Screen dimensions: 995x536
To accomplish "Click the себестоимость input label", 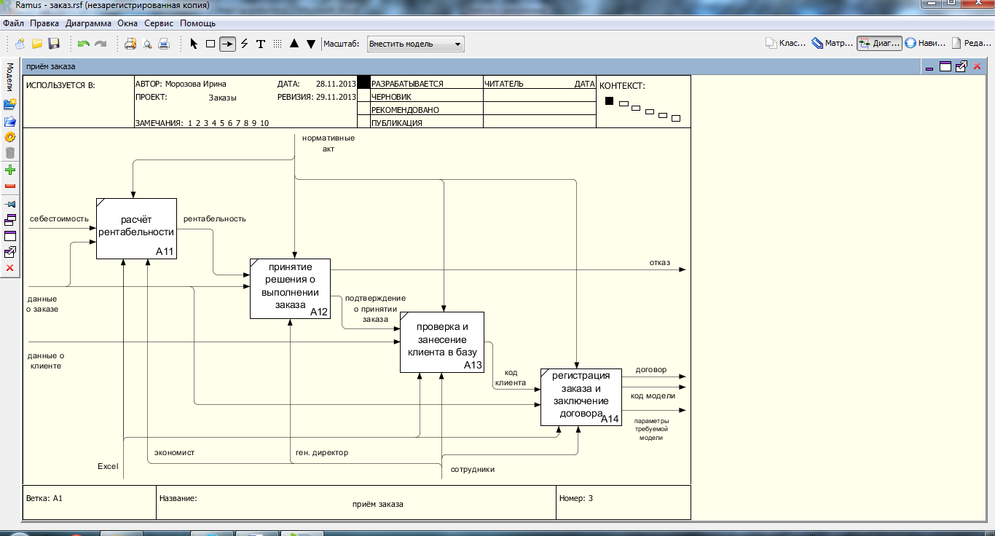I will [59, 218].
